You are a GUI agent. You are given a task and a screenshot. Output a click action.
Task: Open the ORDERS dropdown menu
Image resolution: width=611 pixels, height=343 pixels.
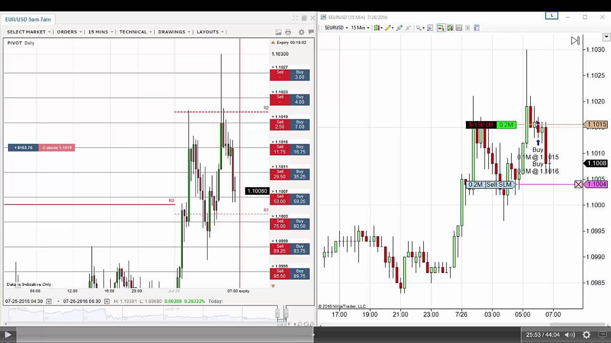coord(69,32)
